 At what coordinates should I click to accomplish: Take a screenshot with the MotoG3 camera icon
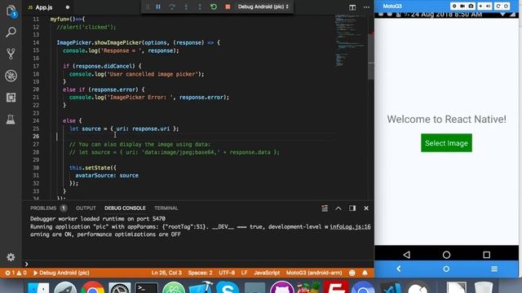click(471, 6)
